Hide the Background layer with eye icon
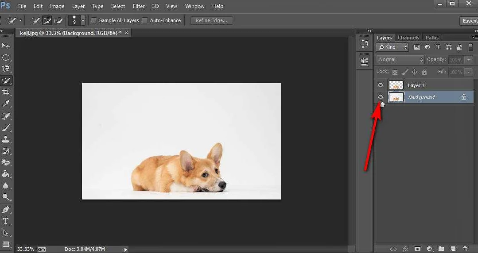478x253 pixels. tap(381, 97)
